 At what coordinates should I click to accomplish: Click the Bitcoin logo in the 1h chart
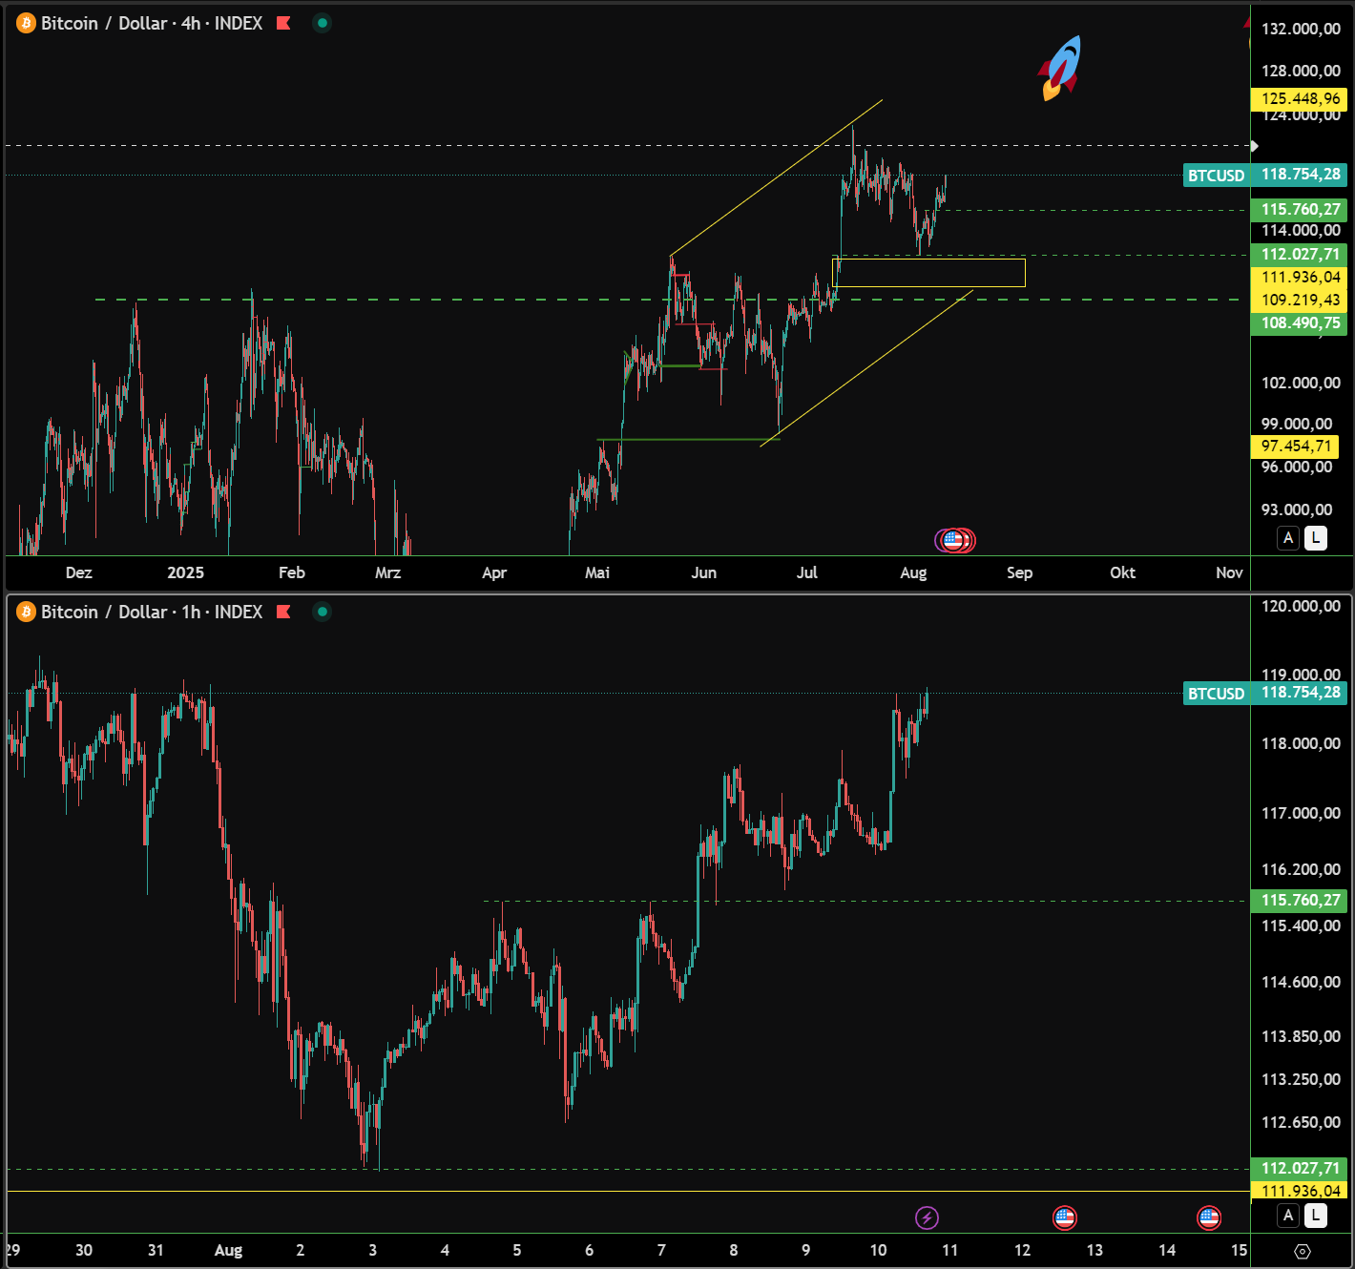26,612
